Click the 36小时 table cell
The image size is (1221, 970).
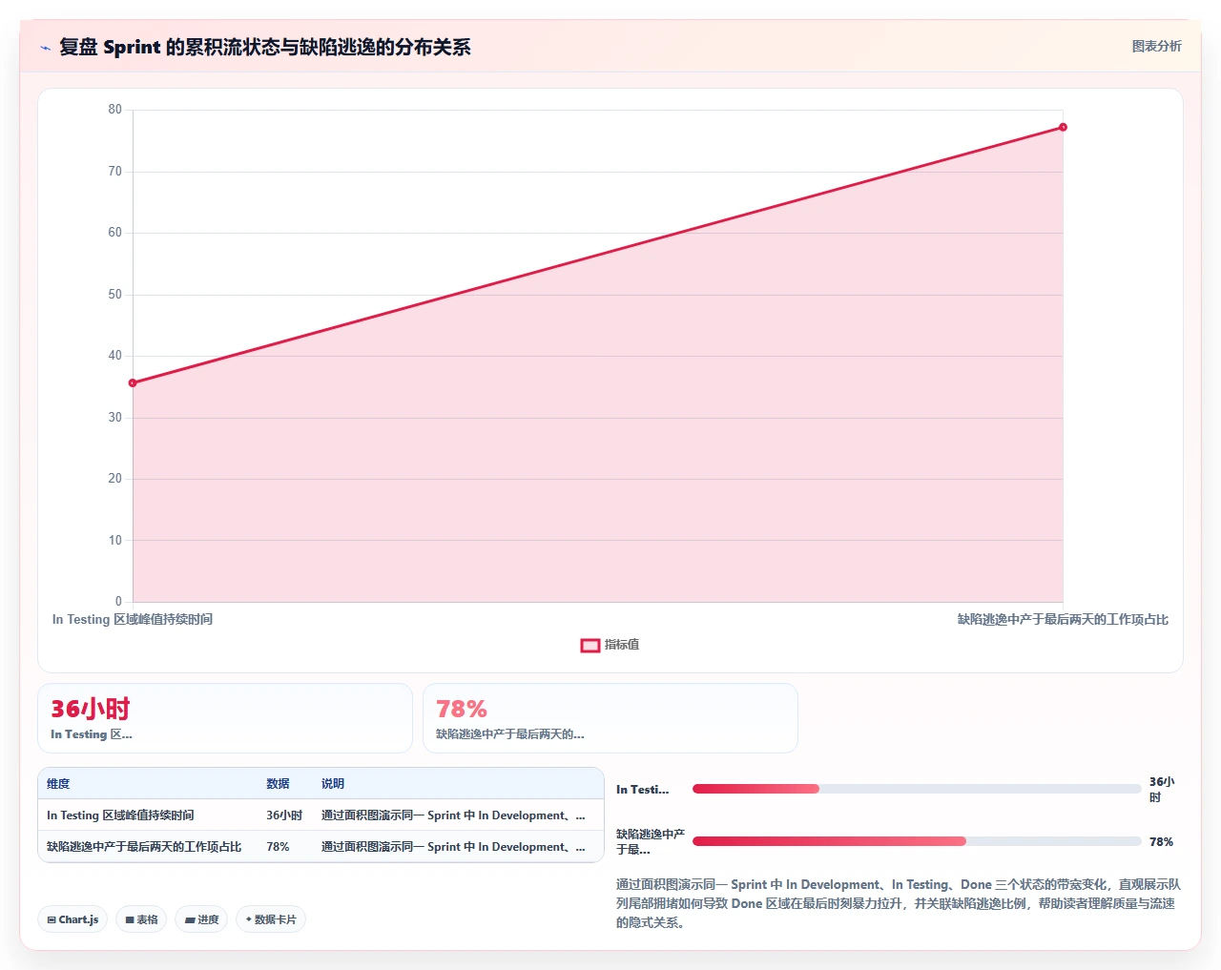click(x=284, y=815)
